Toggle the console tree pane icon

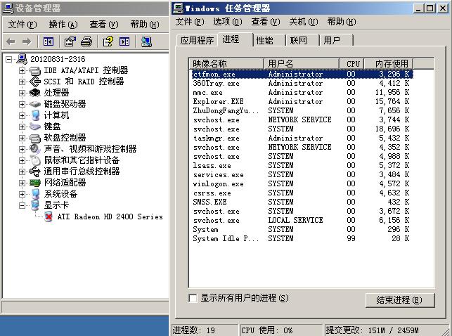48,41
